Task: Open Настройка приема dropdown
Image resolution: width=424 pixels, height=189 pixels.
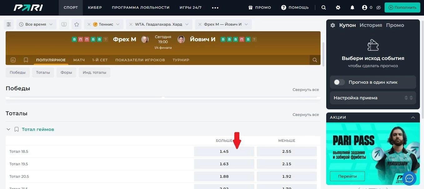Action: (373, 98)
